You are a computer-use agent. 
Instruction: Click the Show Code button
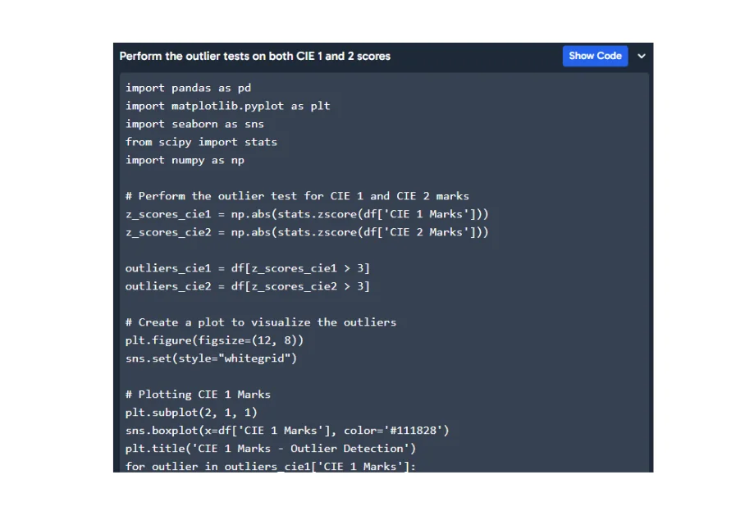pos(595,56)
